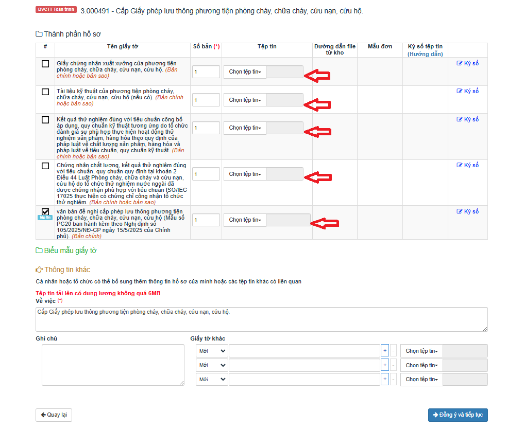
Task: Click the Ghi chú text area
Action: click(x=113, y=365)
